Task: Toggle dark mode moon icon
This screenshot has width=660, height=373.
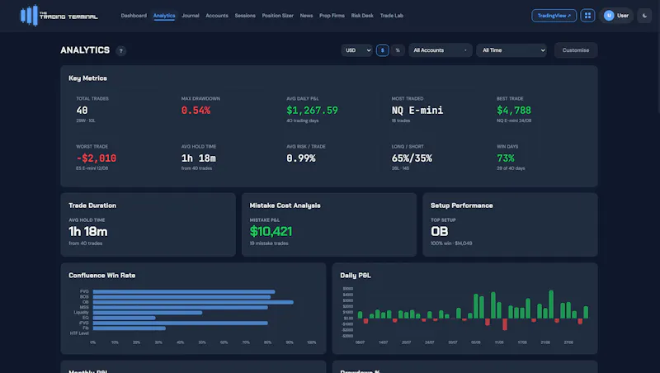Action: 644,16
